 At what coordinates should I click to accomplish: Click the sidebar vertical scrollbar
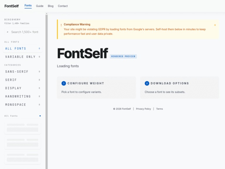point(47,92)
